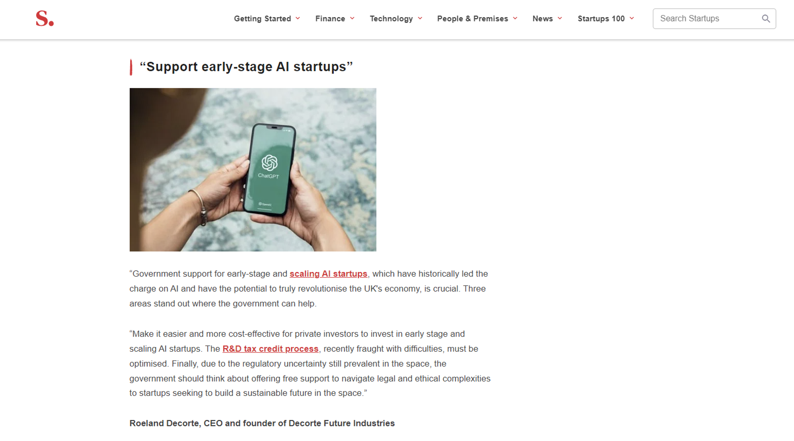794x441 pixels.
Task: Expand the News dropdown chevron
Action: [560, 18]
